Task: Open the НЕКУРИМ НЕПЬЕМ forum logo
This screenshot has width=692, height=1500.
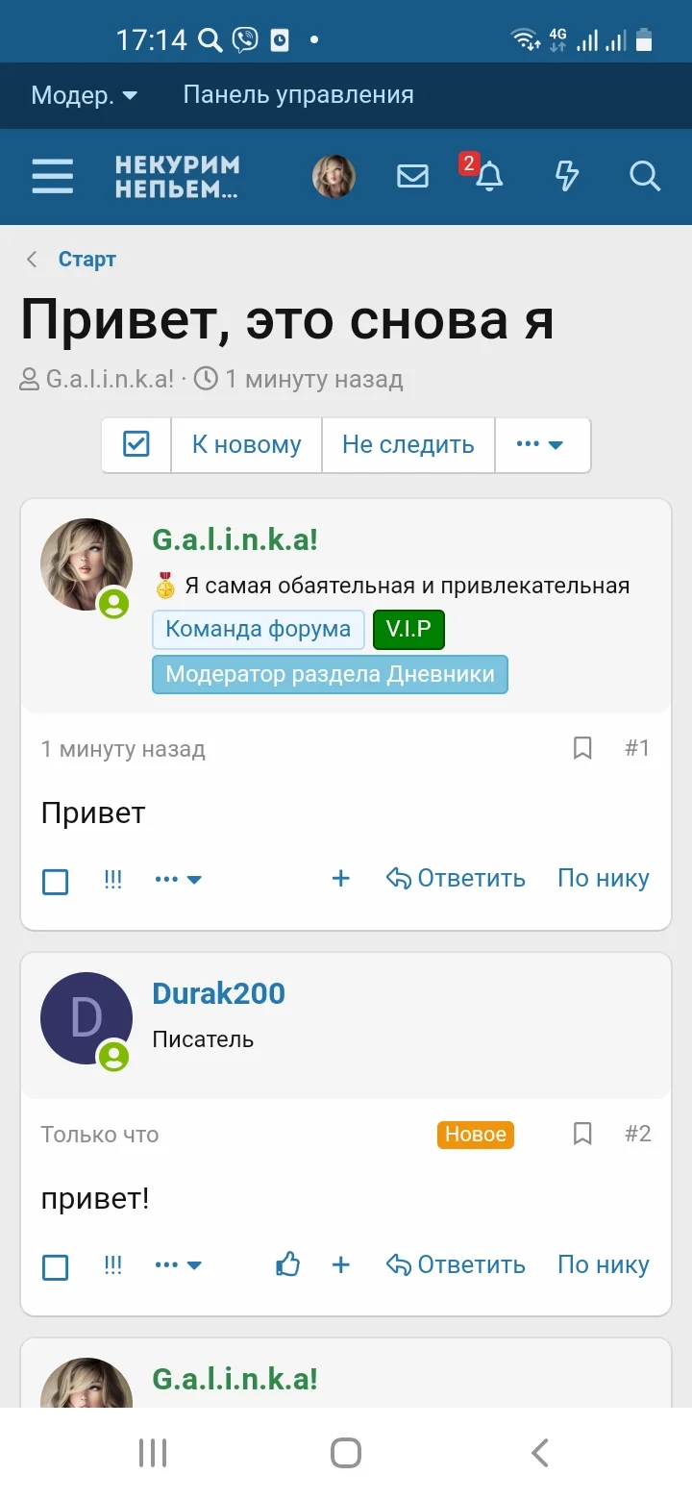Action: (177, 177)
